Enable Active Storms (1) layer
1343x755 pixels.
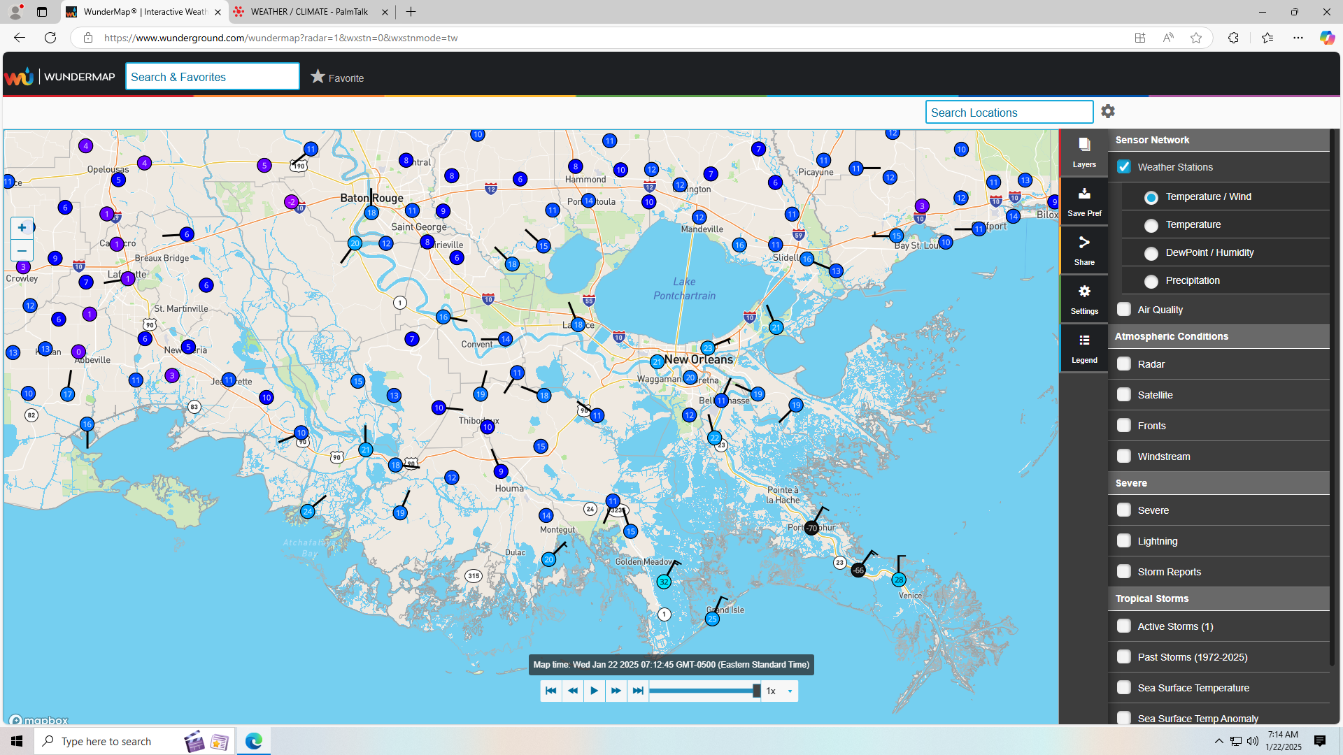coord(1124,626)
